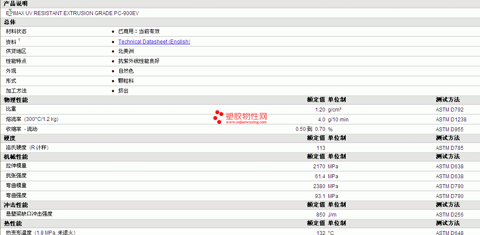Viewport: 480px width, 235px height.
Task: Click the 比重 row label
Action: (x=11, y=109)
